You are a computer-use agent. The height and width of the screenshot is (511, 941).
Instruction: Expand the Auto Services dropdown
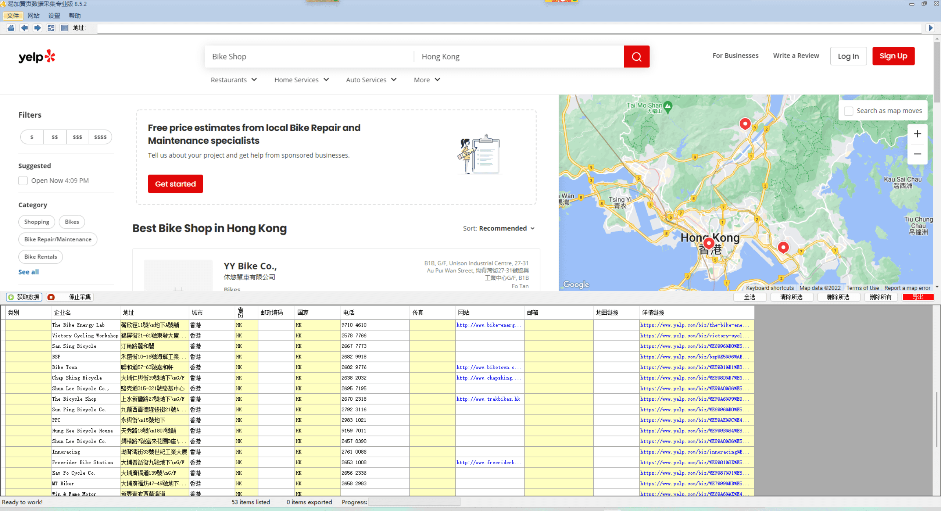coord(371,80)
